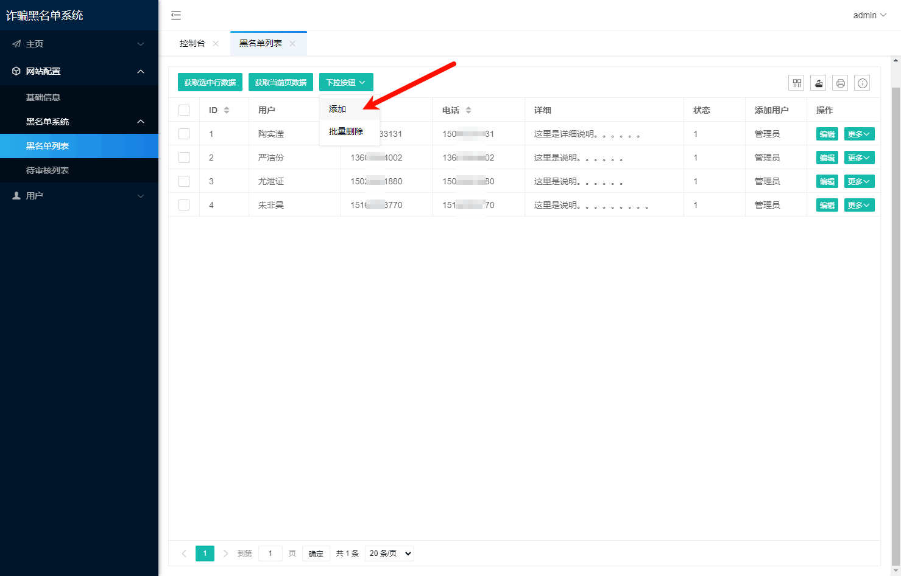Image resolution: width=901 pixels, height=576 pixels.
Task: Click the paper plane icon beside 主页
Action: pos(15,43)
